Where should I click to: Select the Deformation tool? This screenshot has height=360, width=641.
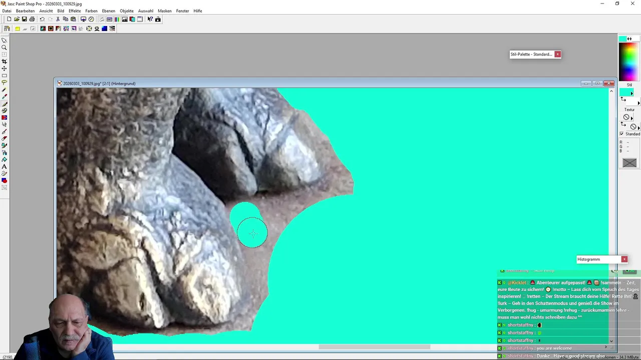pyautogui.click(x=5, y=54)
